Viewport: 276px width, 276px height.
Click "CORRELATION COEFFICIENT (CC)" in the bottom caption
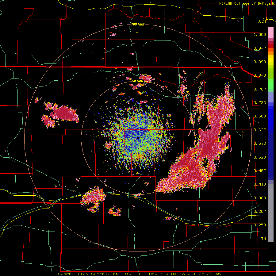97,274
